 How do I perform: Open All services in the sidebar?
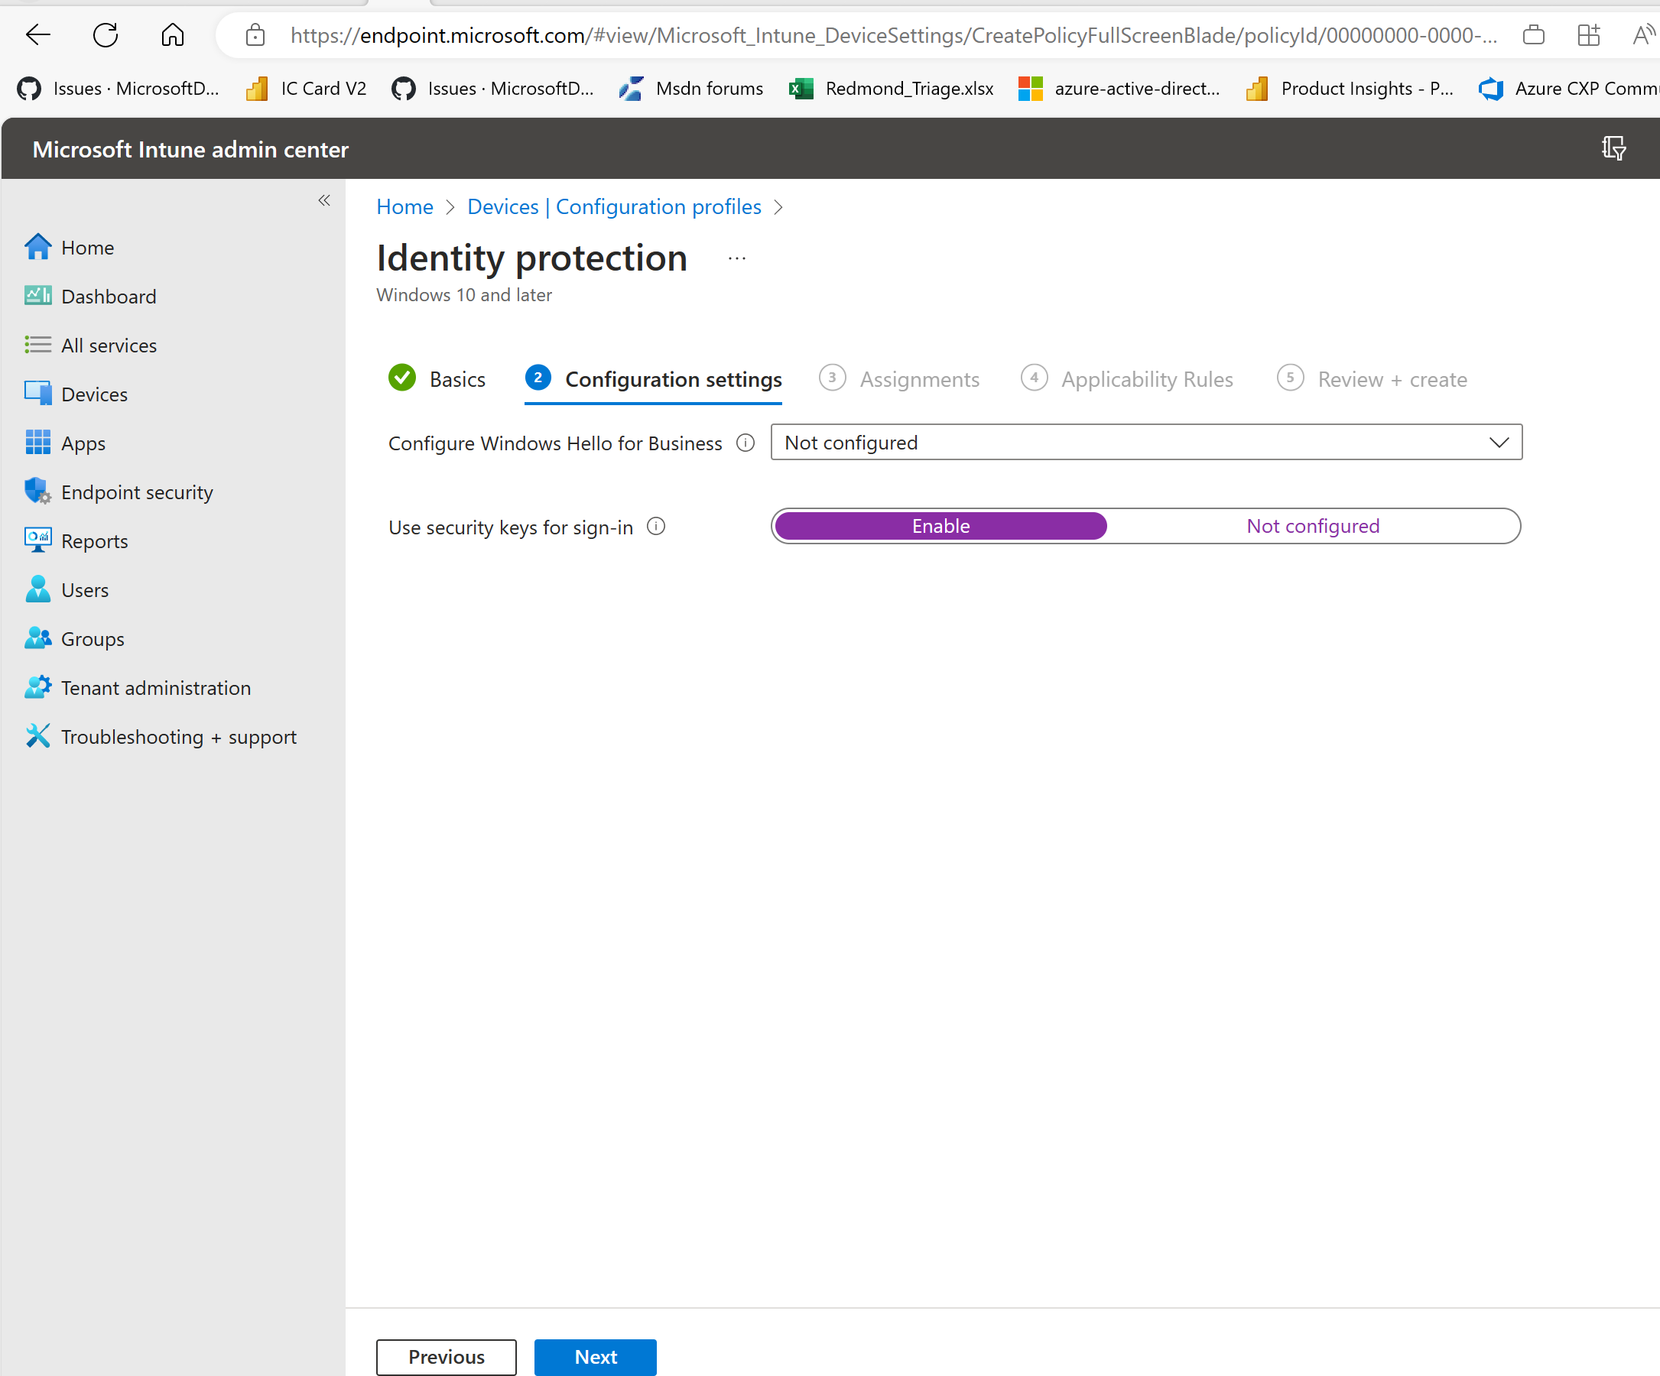pos(91,346)
